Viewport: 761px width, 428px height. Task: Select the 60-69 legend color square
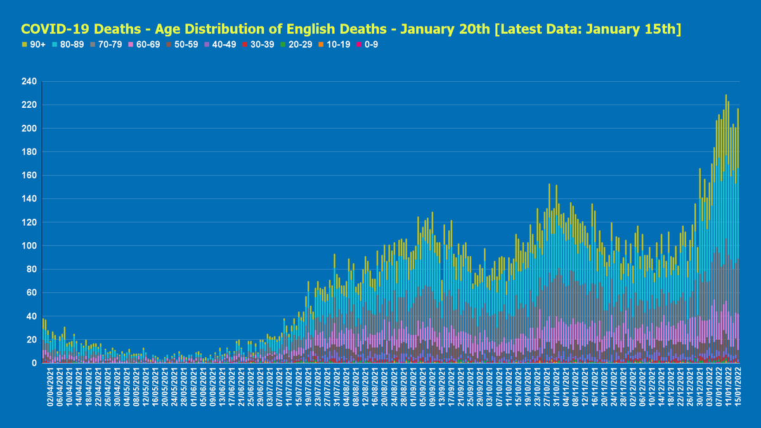[130, 44]
